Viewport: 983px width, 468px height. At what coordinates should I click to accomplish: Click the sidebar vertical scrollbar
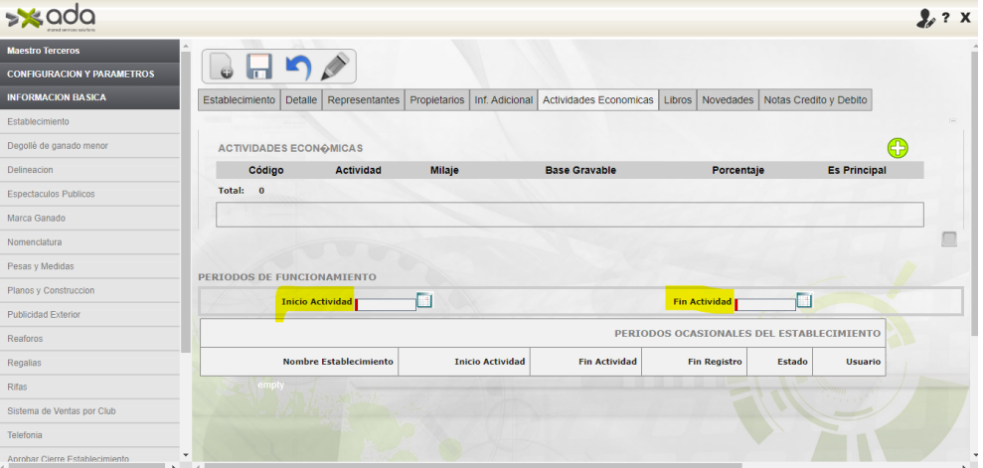coord(186,199)
